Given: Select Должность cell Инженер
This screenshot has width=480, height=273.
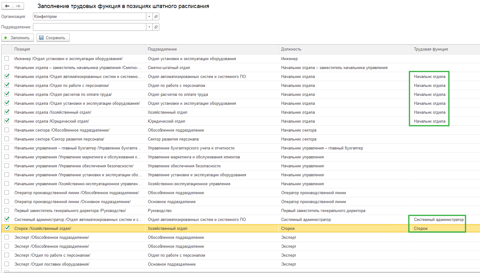Looking at the screenshot, I should 289,59.
